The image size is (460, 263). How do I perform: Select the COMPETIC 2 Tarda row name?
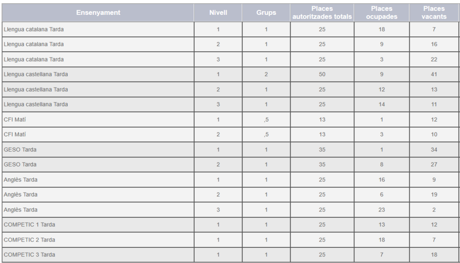pos(30,240)
